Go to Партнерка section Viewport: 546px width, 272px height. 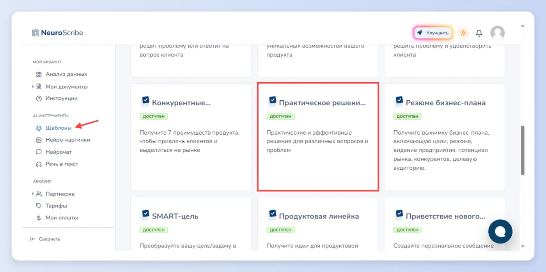(x=60, y=194)
